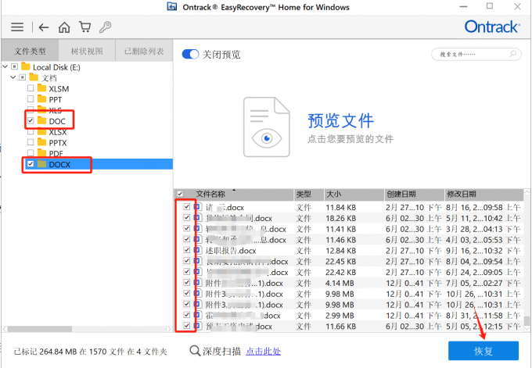
Task: Open activation via the key icon
Action: tap(105, 27)
